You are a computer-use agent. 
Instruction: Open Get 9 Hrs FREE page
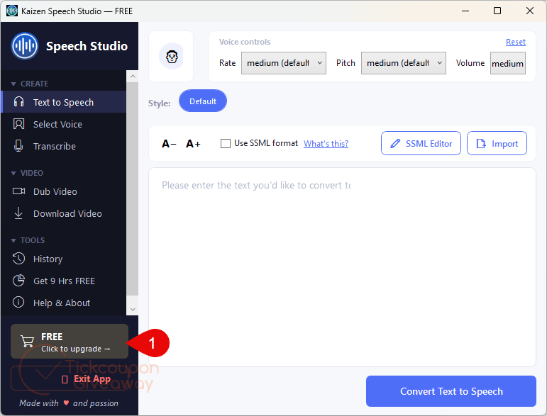[x=64, y=281]
